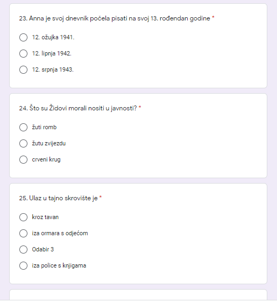Pick the 'Odabir 3' radio button
Image resolution: width=277 pixels, height=302 pixels.
pyautogui.click(x=23, y=250)
